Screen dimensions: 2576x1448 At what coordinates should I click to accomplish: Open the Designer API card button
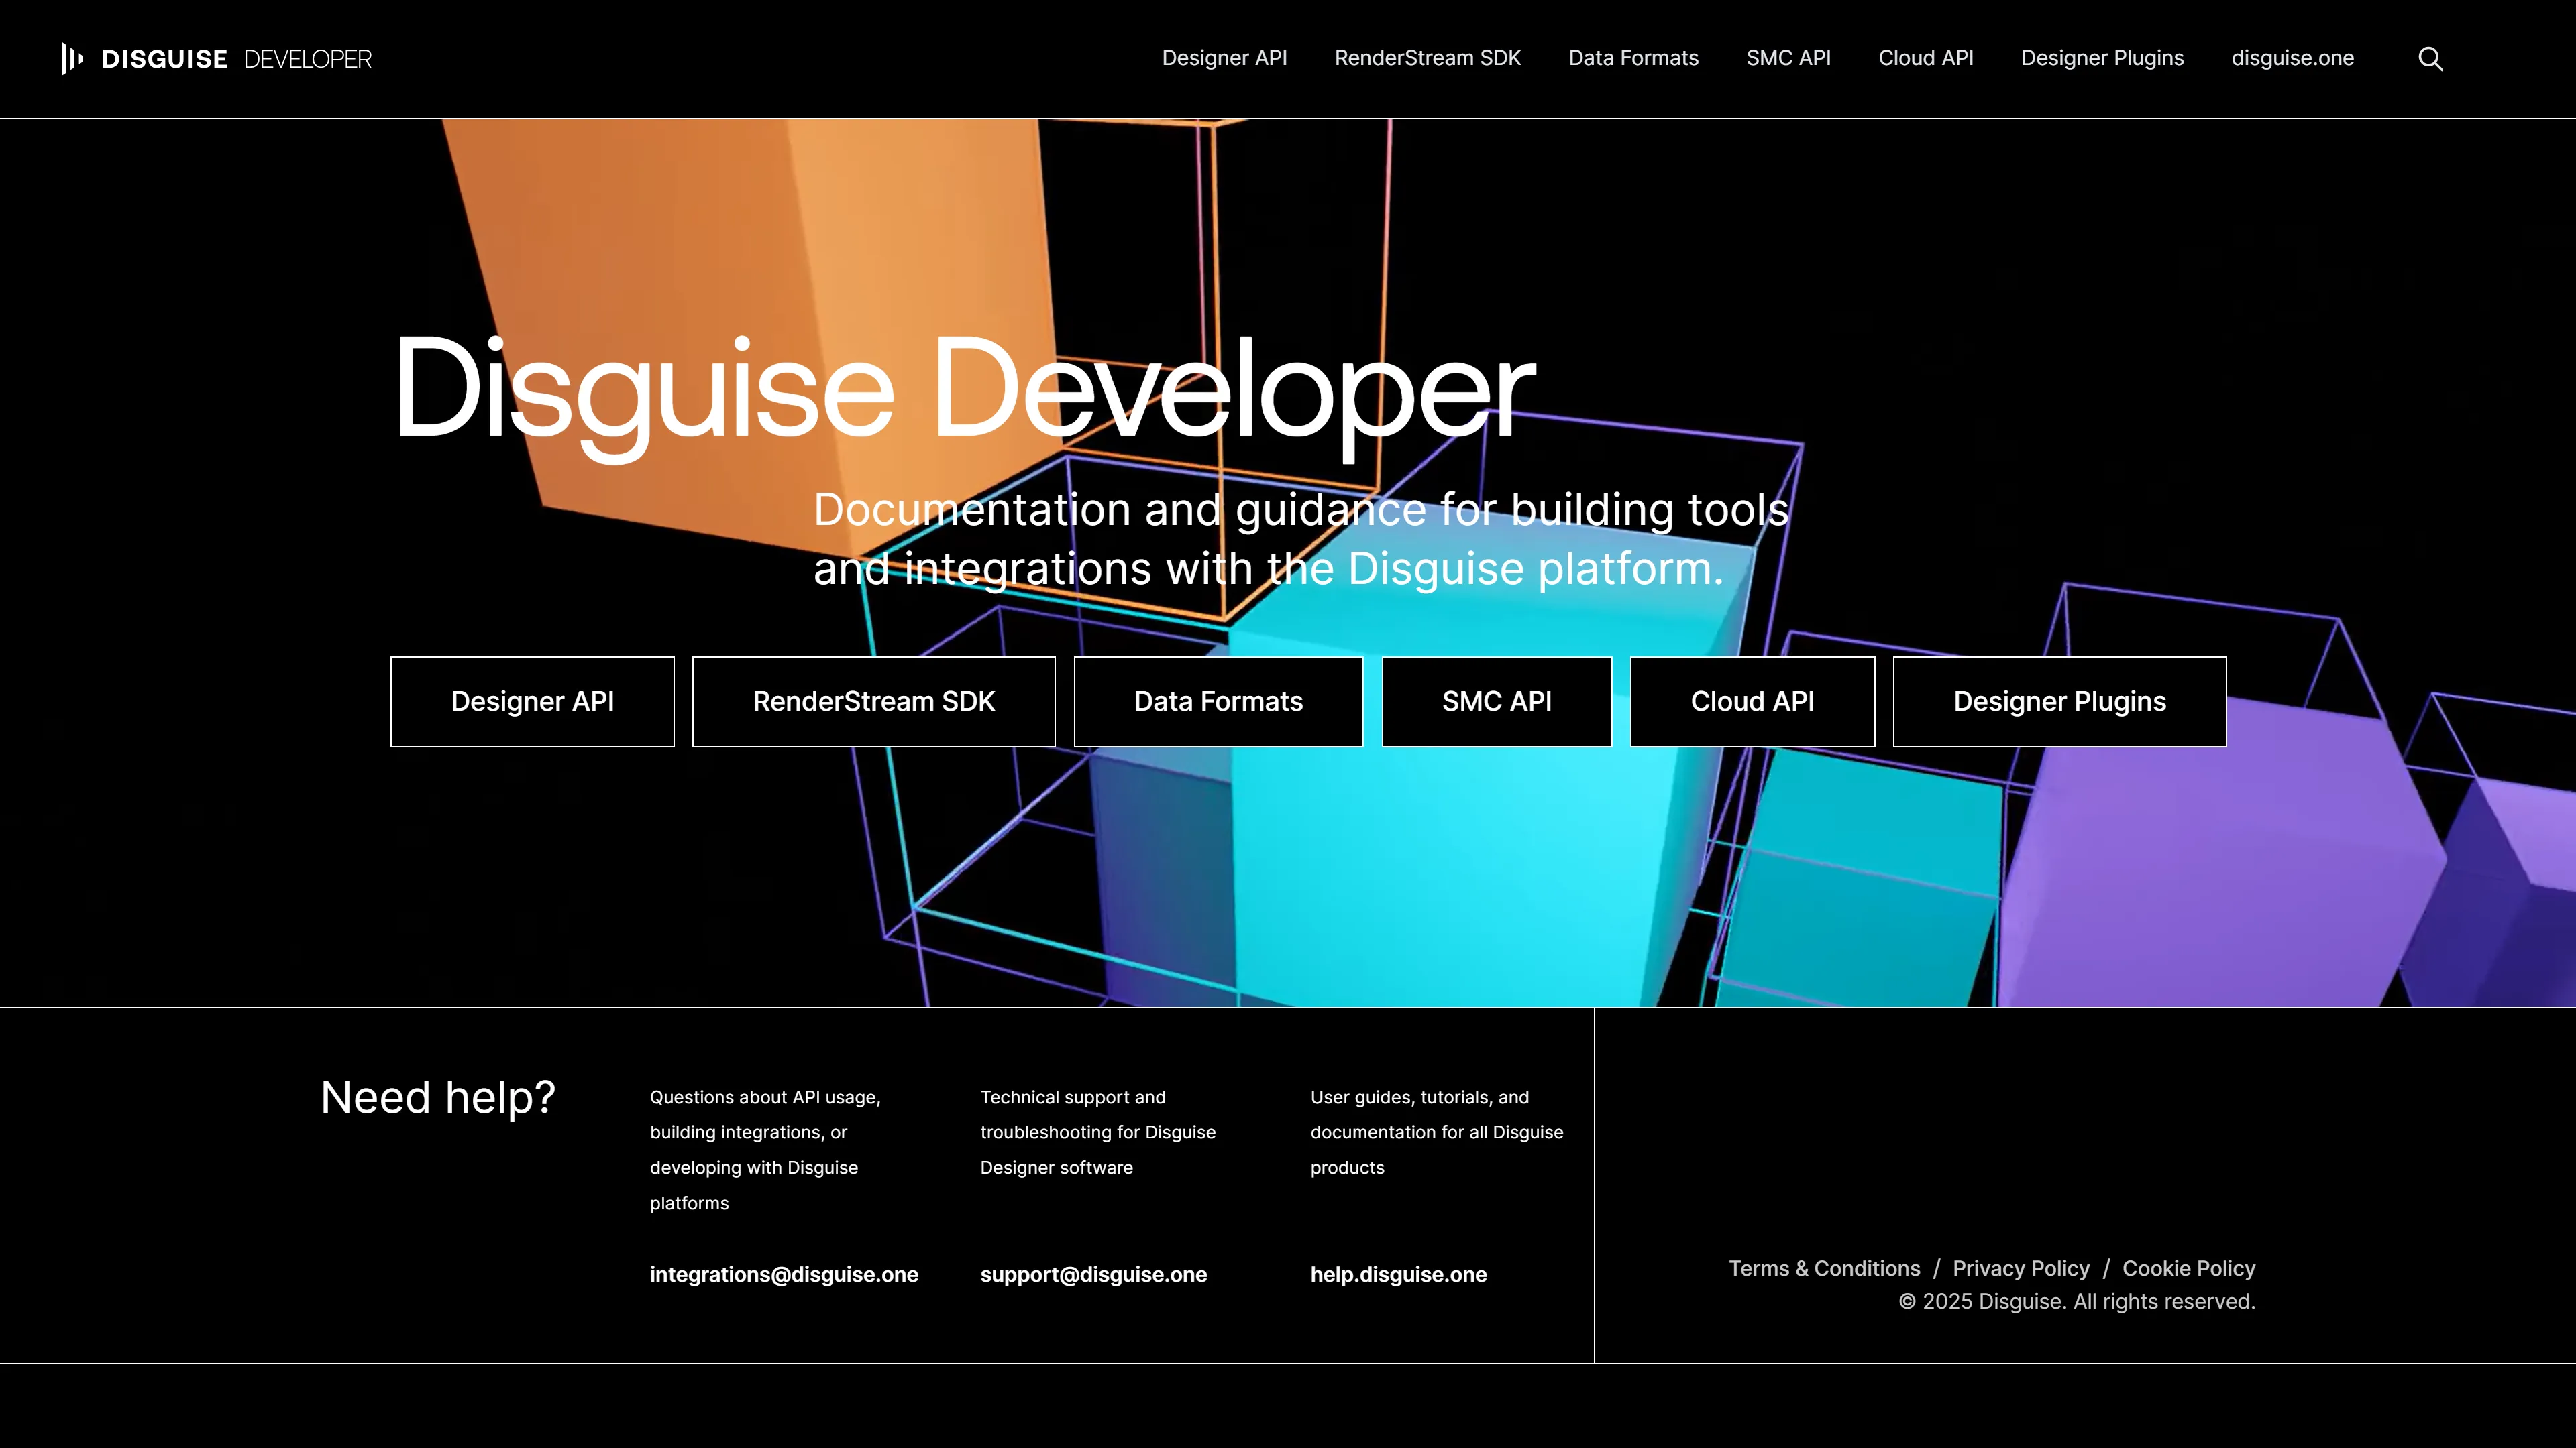[532, 701]
